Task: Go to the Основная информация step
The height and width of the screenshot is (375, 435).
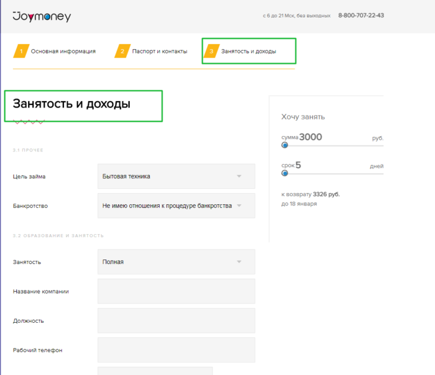Action: click(63, 51)
